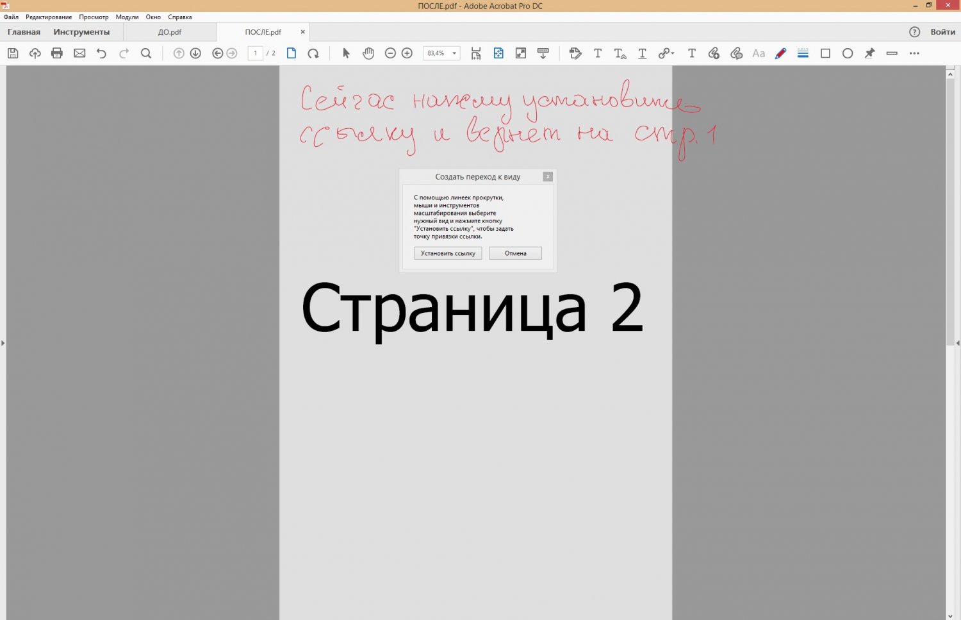
Task: Click the paperclip with comment icon
Action: click(x=736, y=53)
